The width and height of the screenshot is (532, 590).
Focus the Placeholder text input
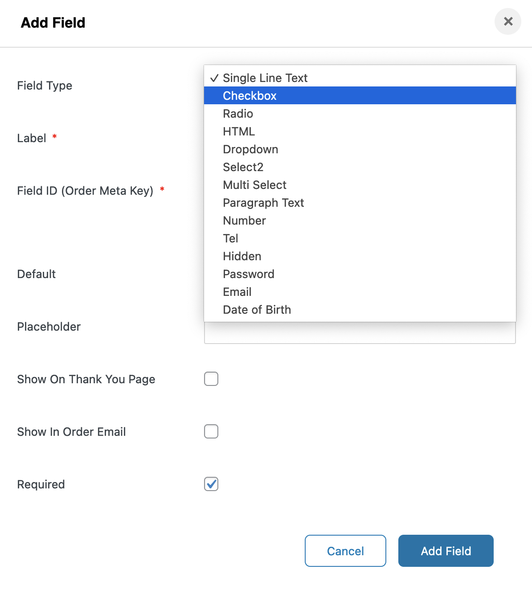click(360, 333)
